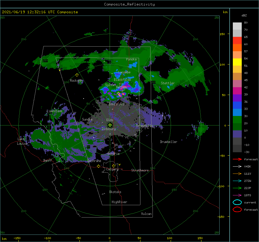Click the Stettler city label
Image resolution: width=259 pixels, height=242 pixels.
click(x=168, y=83)
